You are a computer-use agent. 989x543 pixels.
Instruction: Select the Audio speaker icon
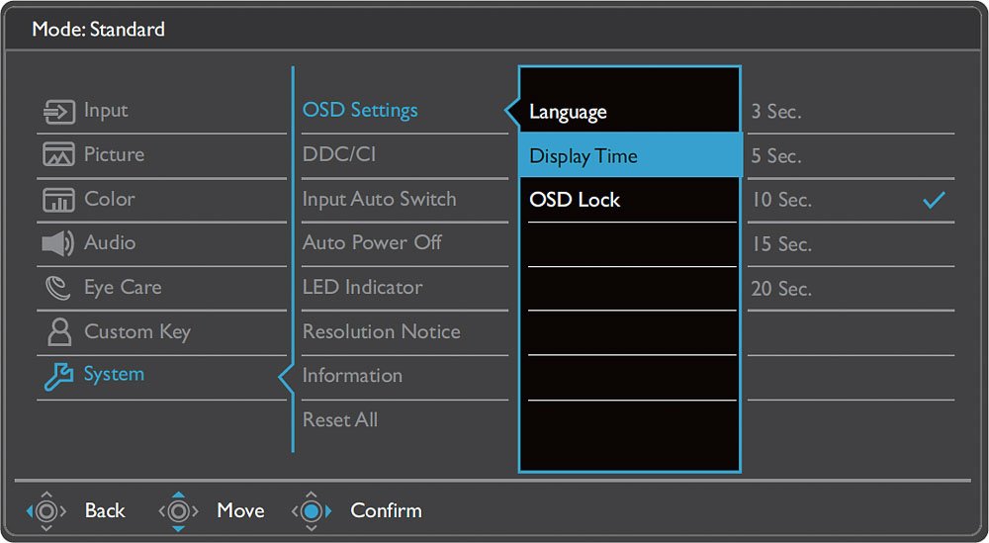(58, 243)
